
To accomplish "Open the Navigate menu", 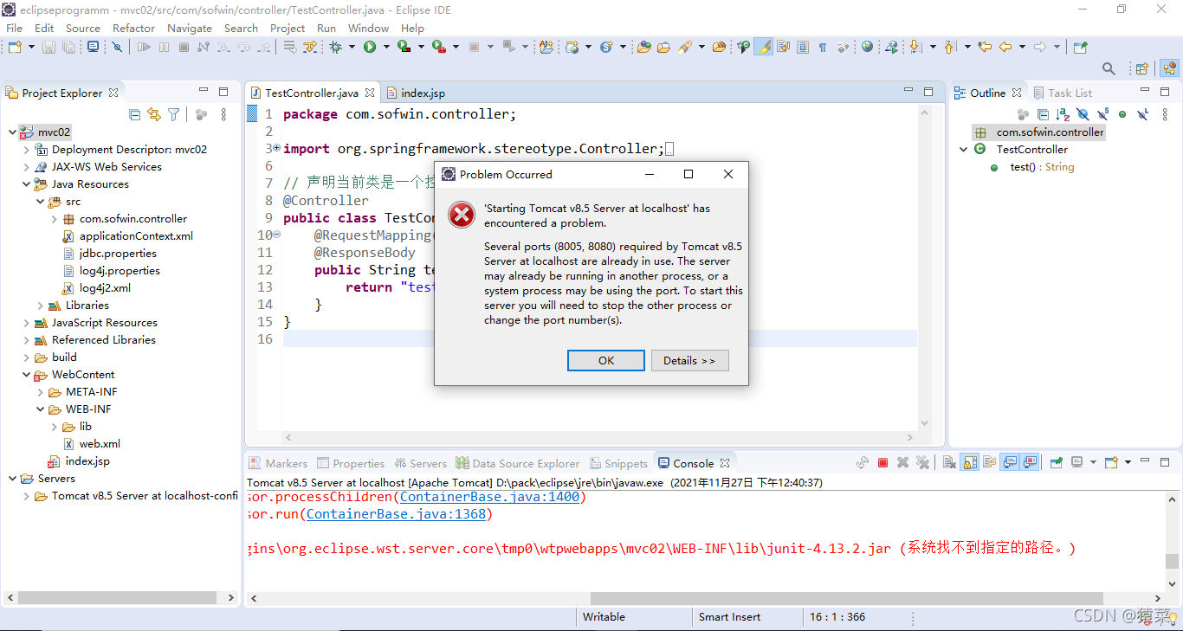I will (x=190, y=28).
